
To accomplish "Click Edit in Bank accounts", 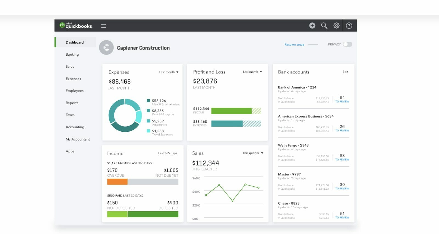I will (x=345, y=72).
